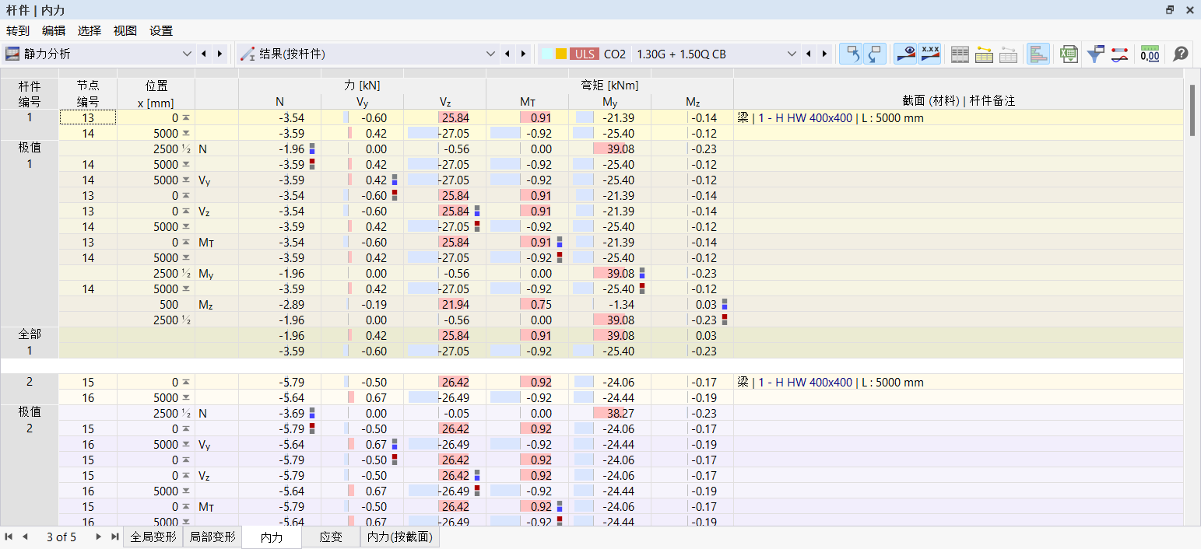Switch to 局部变形 tab
This screenshot has height=549, width=1201.
click(x=212, y=537)
